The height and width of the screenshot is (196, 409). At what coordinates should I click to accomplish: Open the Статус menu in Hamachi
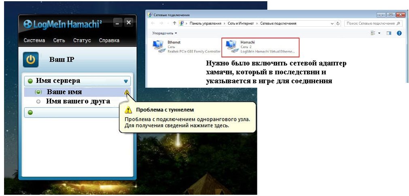[x=82, y=40]
